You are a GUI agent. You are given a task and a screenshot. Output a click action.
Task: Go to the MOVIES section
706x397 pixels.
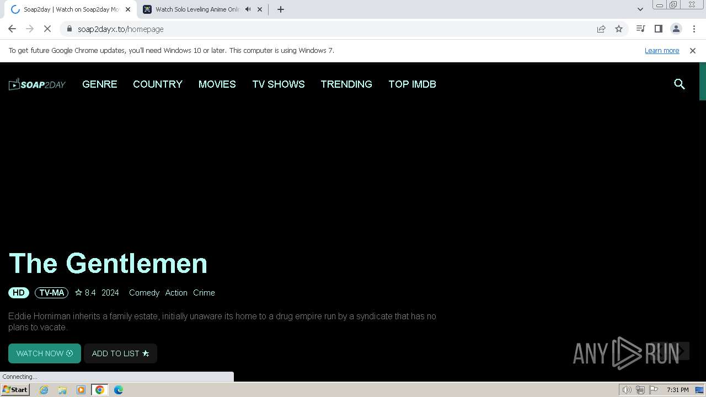tap(217, 84)
